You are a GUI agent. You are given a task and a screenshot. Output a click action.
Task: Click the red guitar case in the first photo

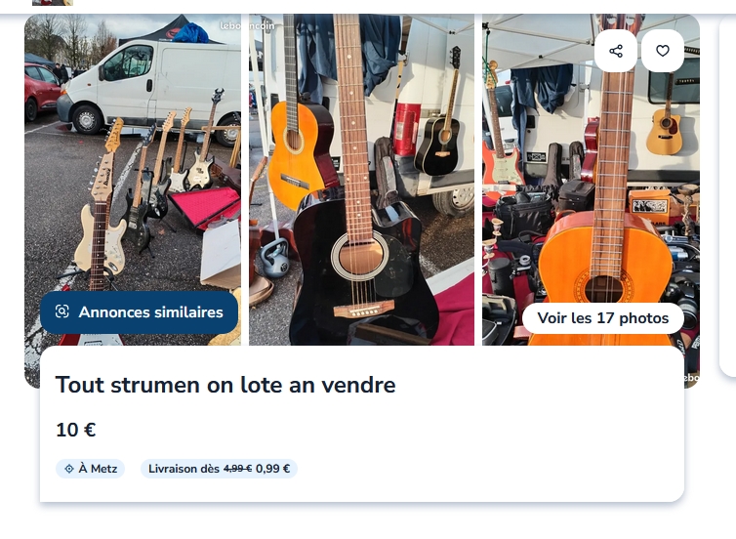coord(204,207)
